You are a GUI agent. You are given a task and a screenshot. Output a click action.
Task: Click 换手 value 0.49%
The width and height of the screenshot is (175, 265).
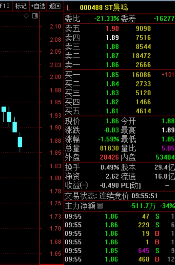[110, 167]
